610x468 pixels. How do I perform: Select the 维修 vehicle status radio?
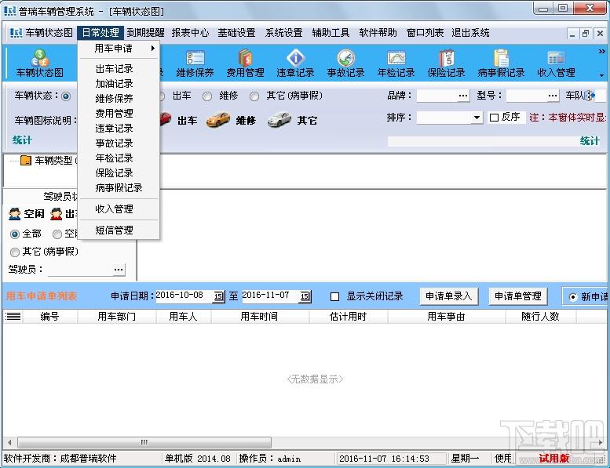tap(207, 96)
